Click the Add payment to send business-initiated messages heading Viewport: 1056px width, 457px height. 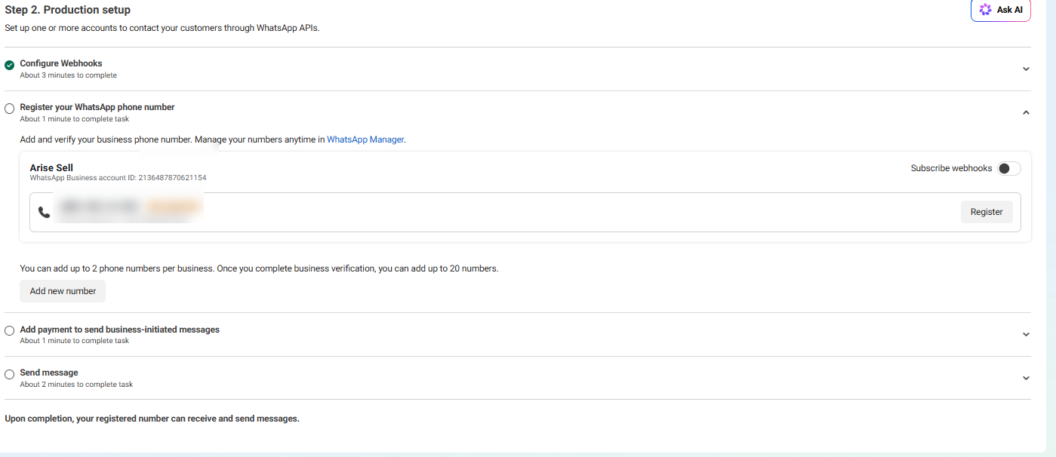click(120, 330)
